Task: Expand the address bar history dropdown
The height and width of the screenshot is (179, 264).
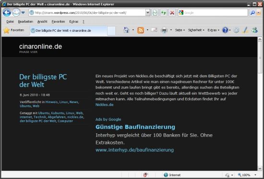Action: point(148,13)
